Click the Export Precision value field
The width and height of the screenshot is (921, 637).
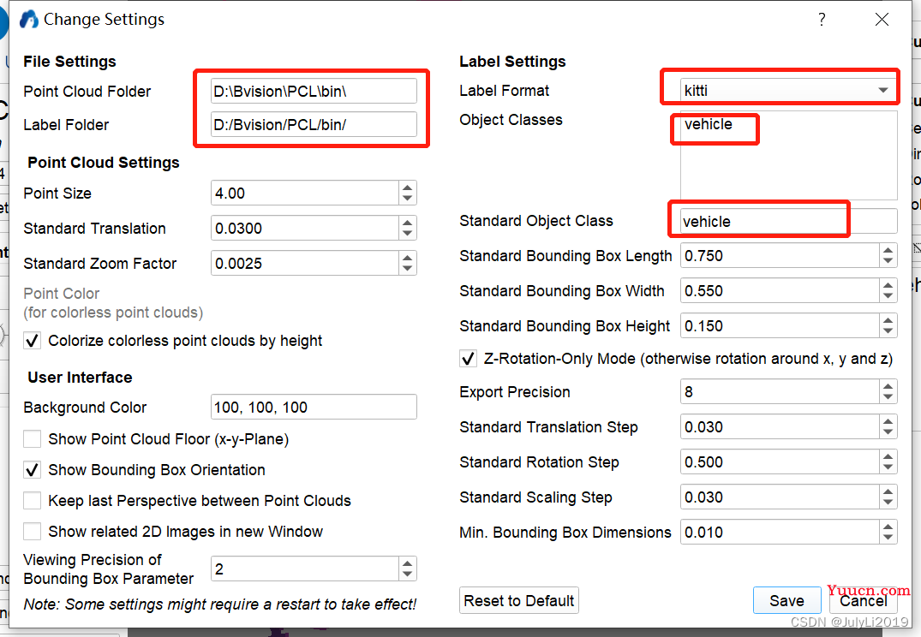(780, 391)
